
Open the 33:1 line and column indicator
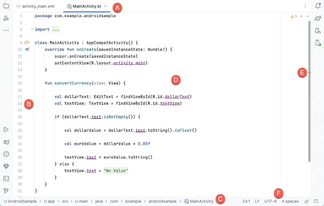(246, 201)
